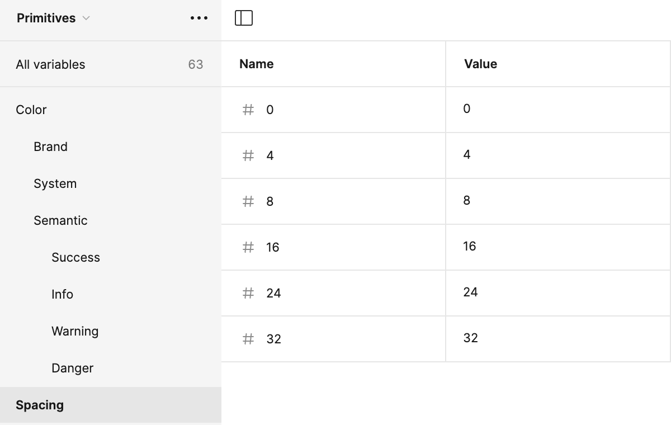Click the number-type icon for variable 0

(x=248, y=110)
